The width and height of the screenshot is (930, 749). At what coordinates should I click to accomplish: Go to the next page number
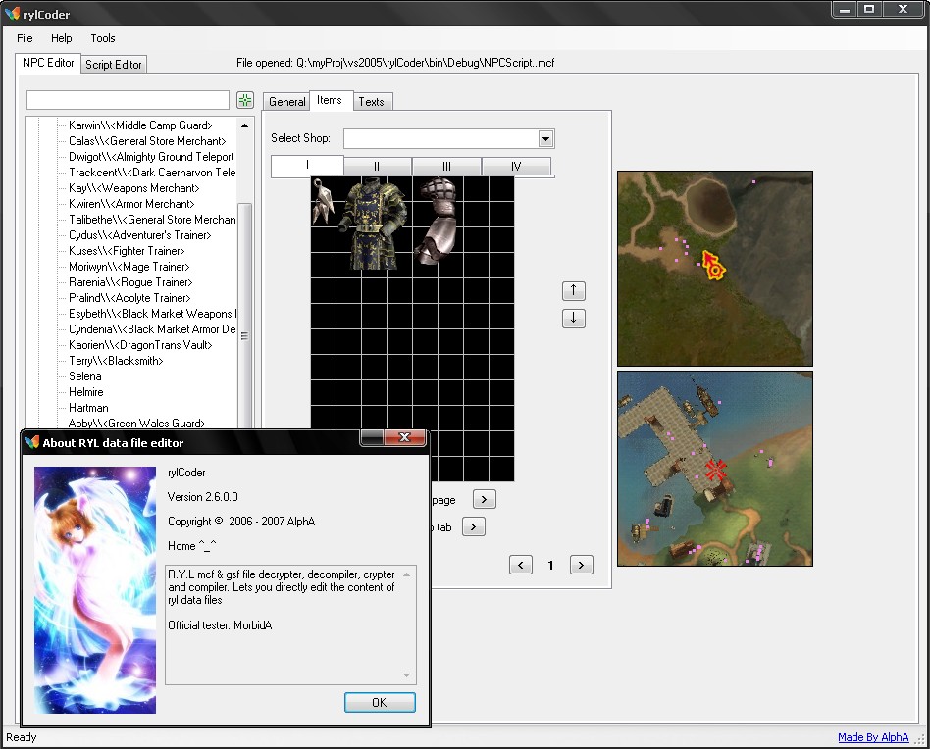pyautogui.click(x=582, y=565)
